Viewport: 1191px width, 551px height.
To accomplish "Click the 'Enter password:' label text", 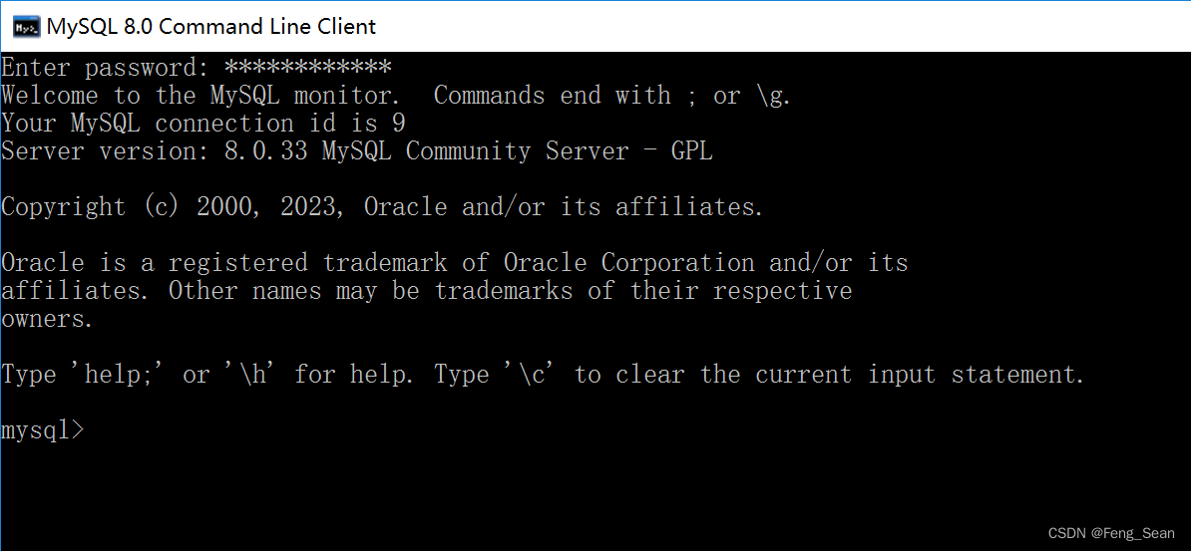I will click(105, 68).
